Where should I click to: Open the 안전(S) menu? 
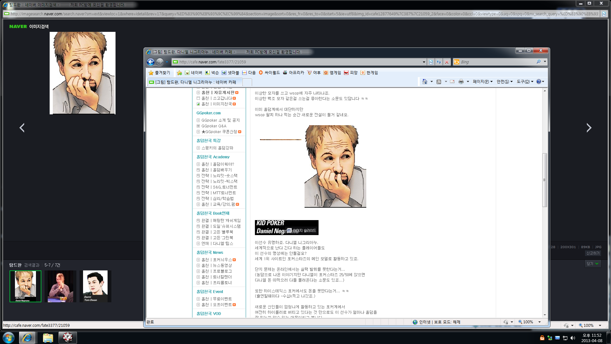click(x=505, y=82)
